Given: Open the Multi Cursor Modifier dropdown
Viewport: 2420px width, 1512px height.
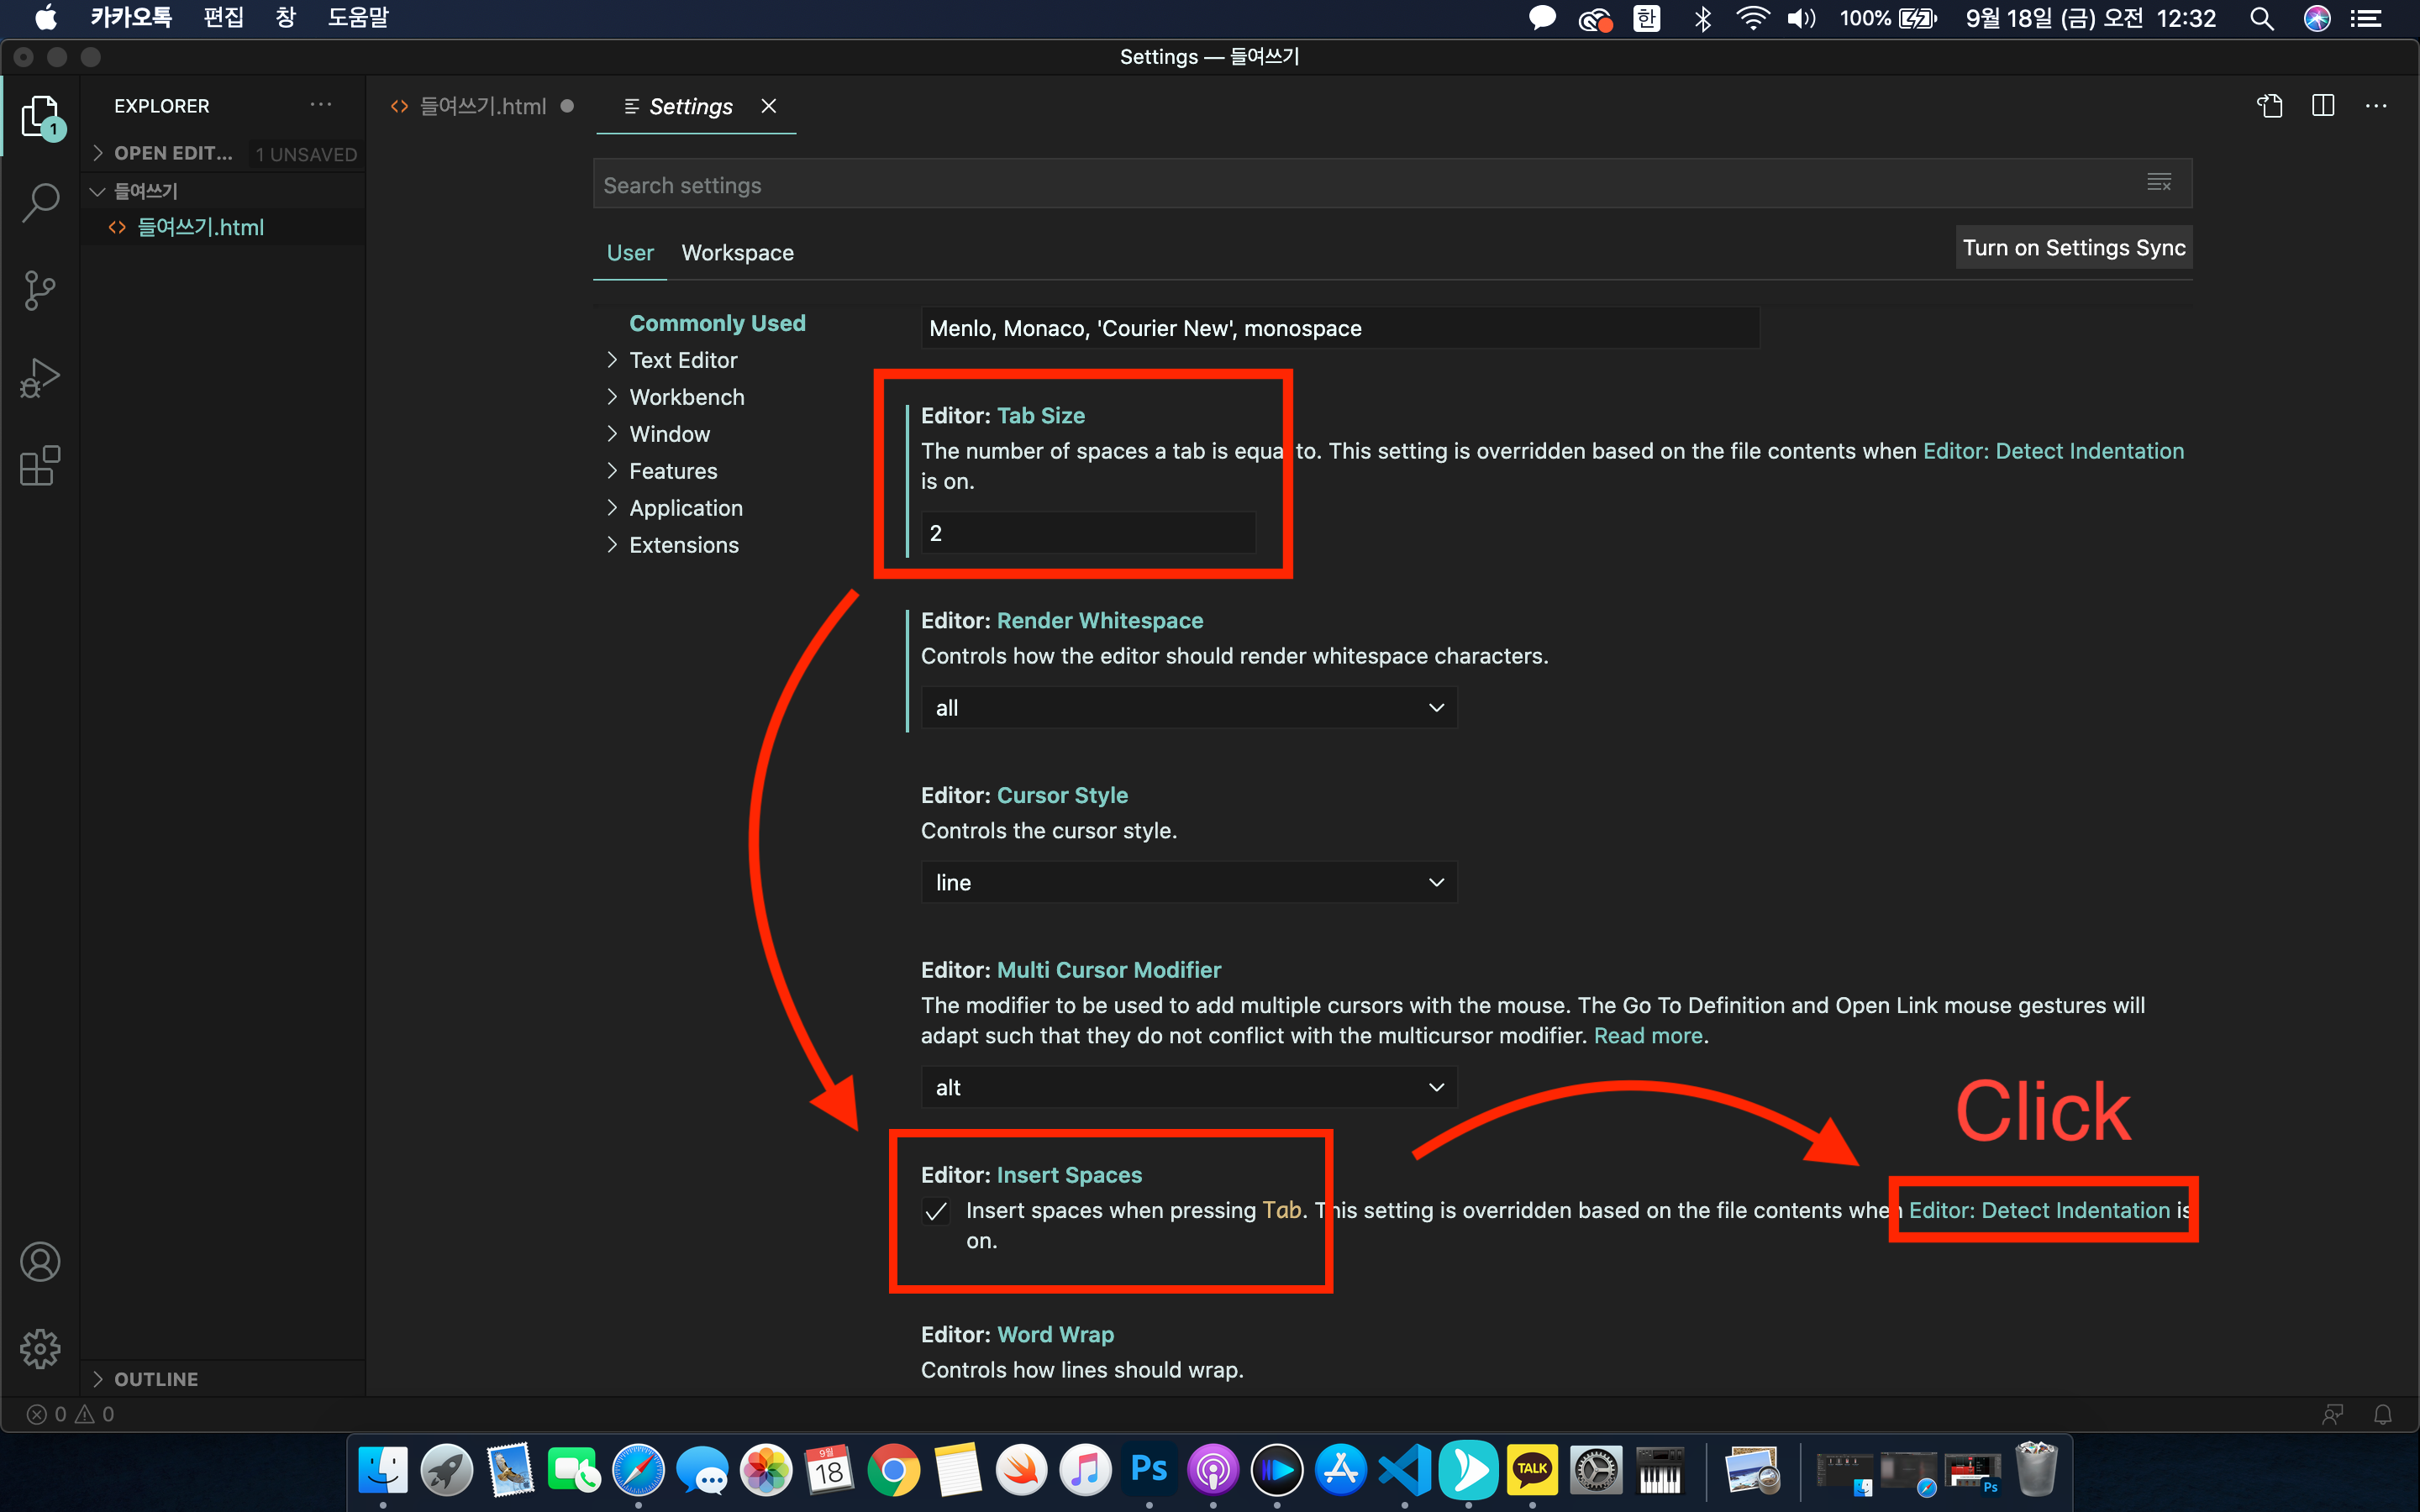Looking at the screenshot, I should pyautogui.click(x=1188, y=1088).
